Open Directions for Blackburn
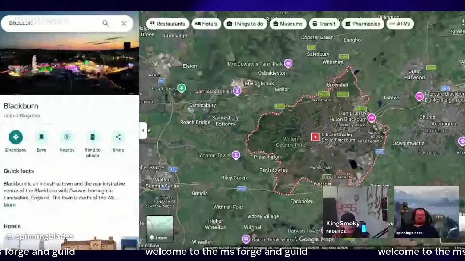465x261 pixels. 16,141
